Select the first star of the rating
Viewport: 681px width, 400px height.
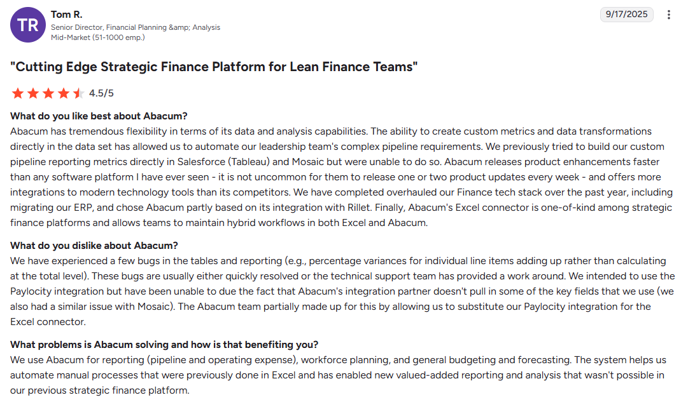(18, 93)
